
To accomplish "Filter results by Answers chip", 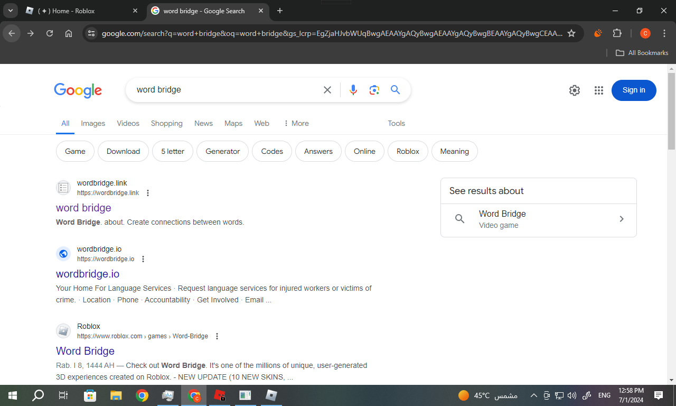I will pyautogui.click(x=318, y=151).
